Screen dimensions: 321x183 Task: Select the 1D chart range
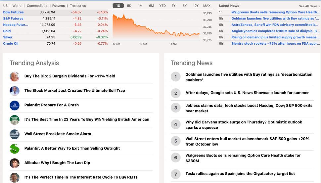(118, 6)
